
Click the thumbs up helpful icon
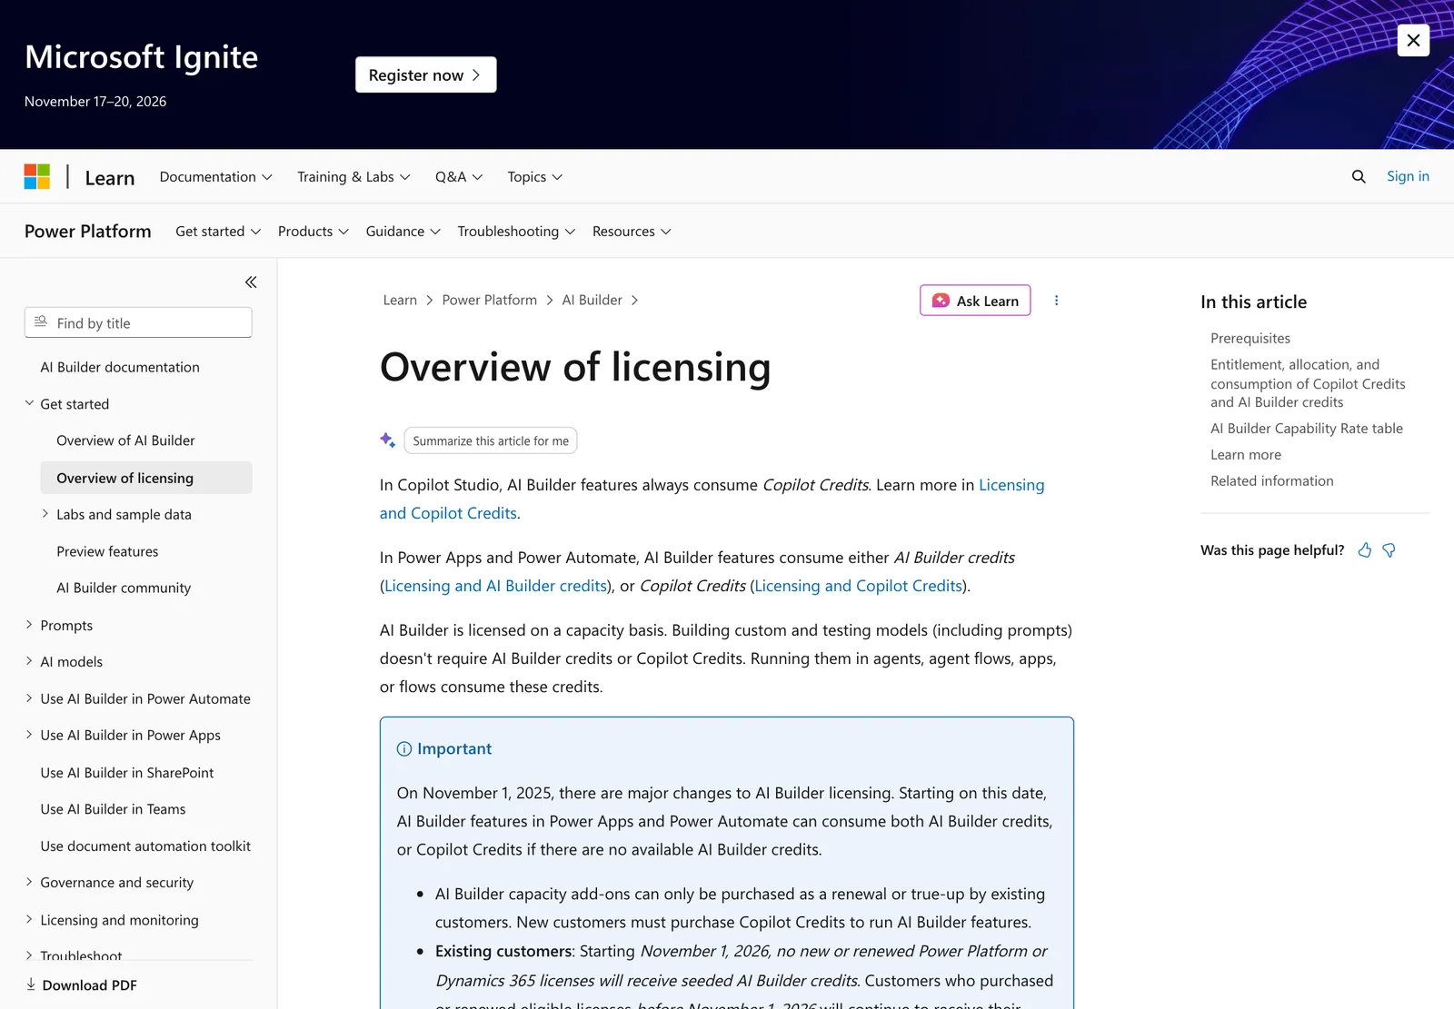click(x=1364, y=550)
